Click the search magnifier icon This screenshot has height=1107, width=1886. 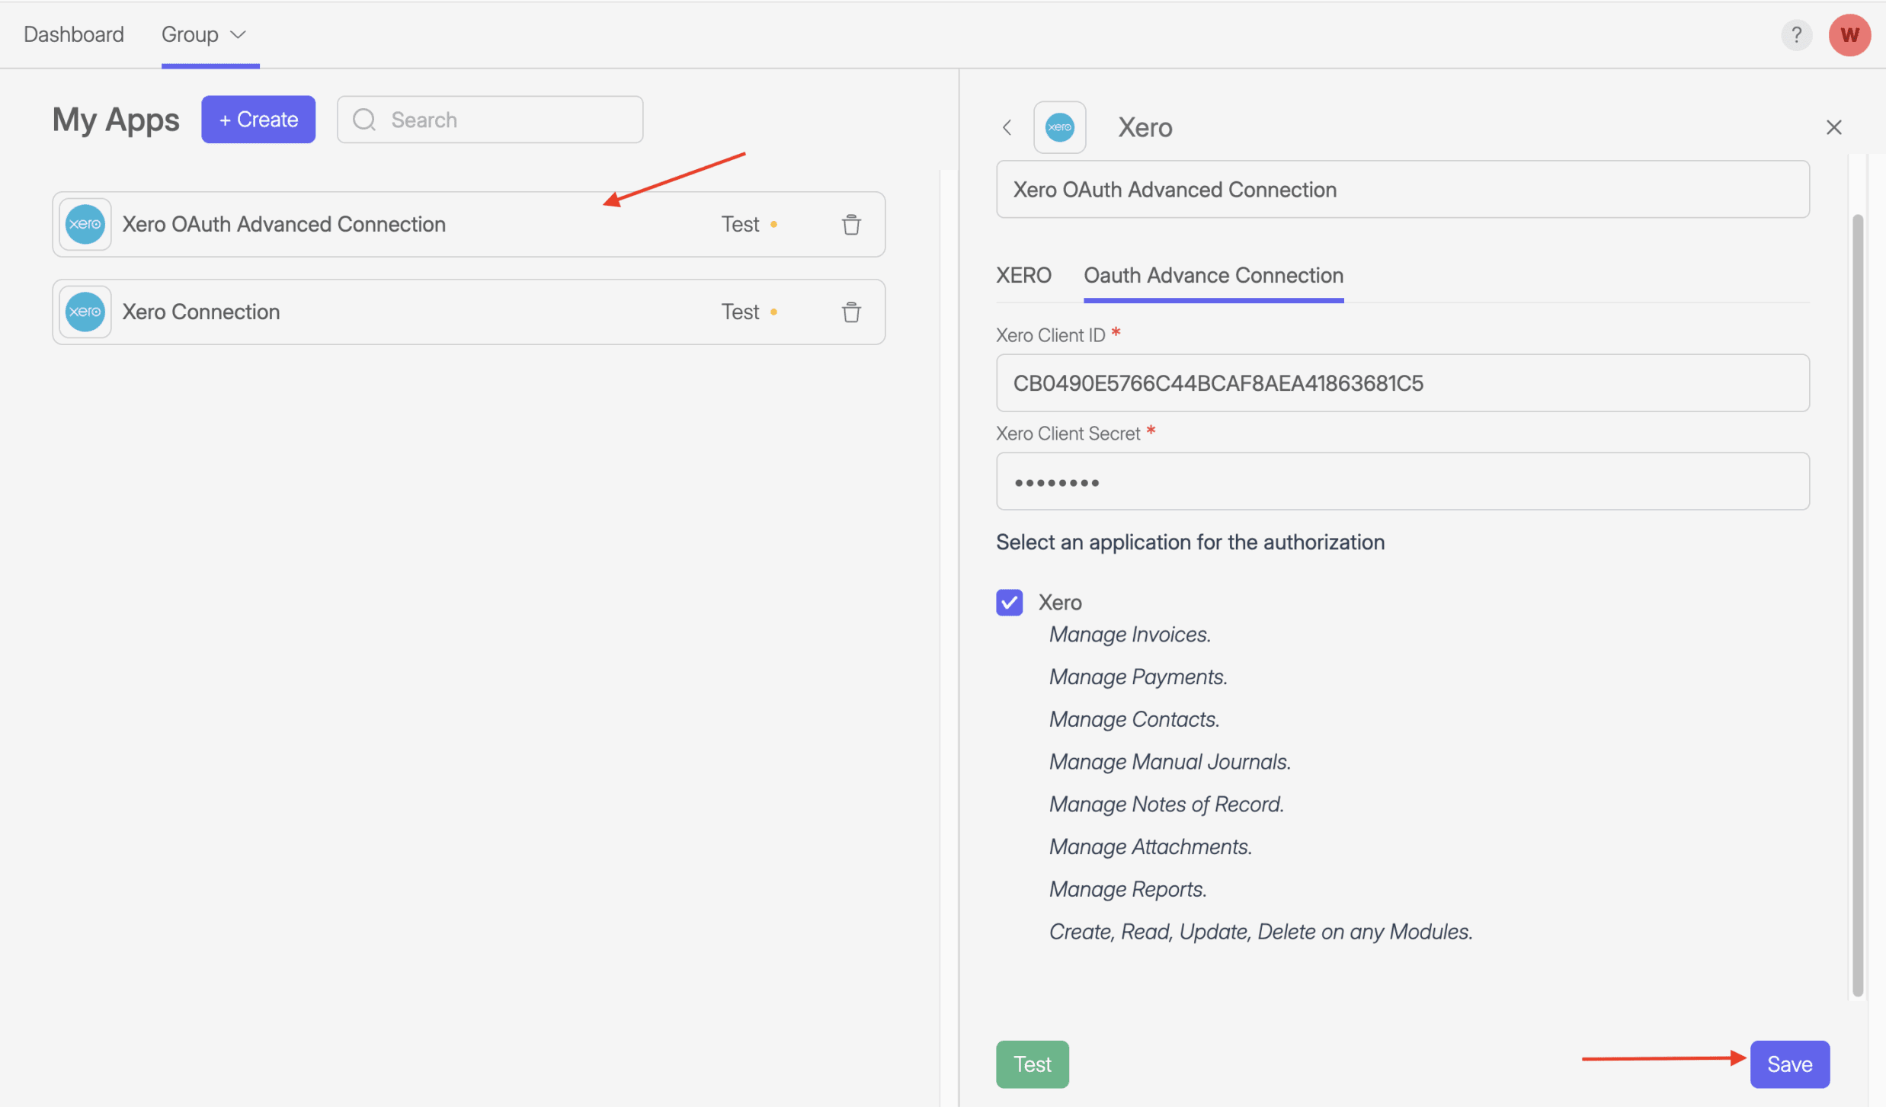(x=364, y=120)
